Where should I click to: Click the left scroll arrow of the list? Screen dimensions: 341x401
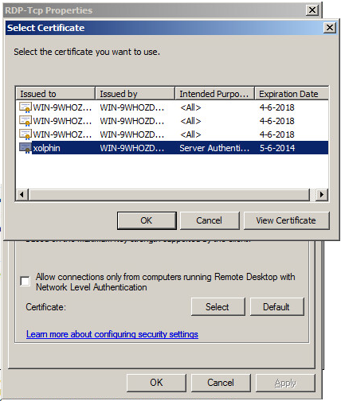click(x=22, y=194)
